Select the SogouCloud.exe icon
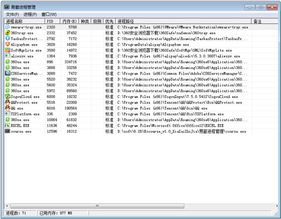 (7, 97)
